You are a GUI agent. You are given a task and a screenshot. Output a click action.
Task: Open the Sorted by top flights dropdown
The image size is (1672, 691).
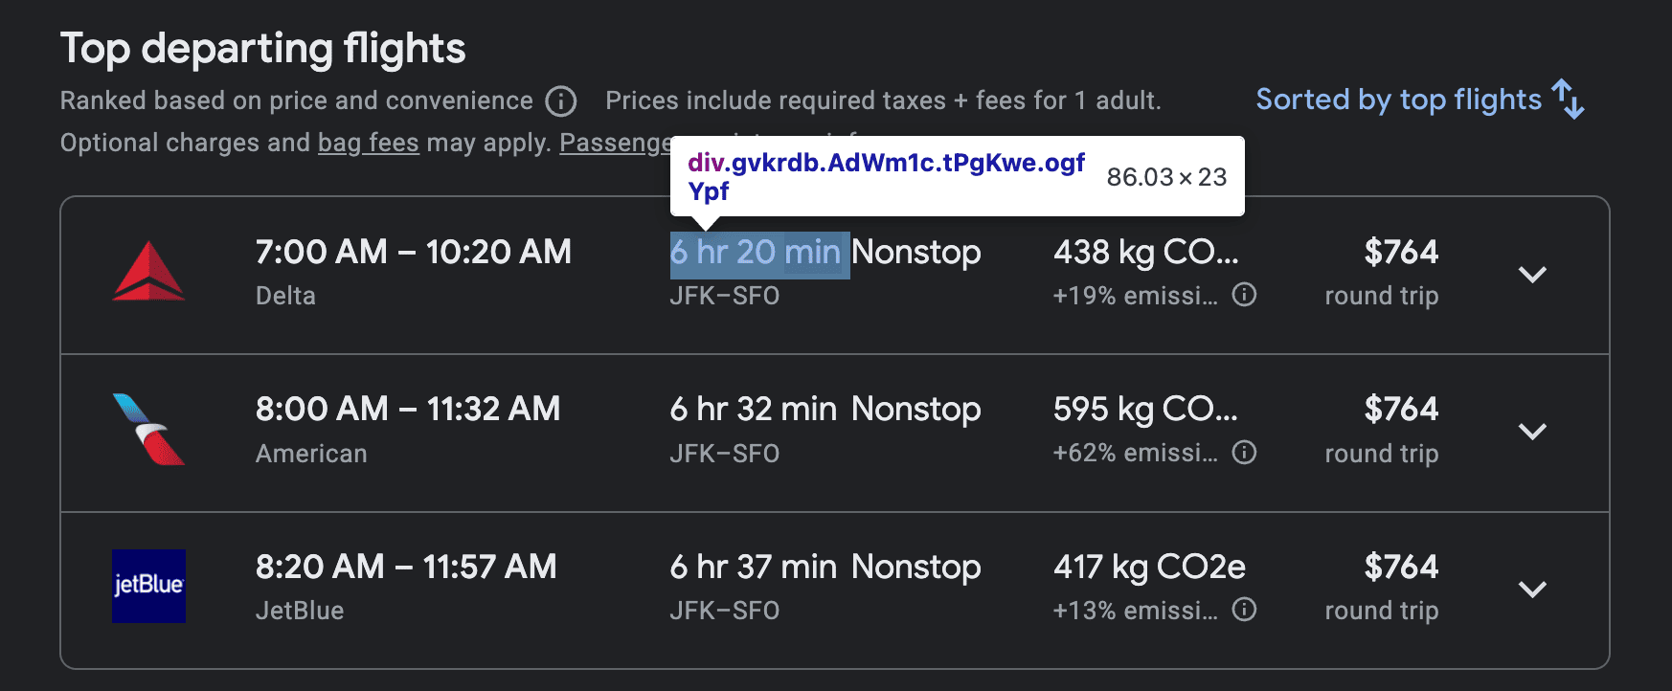tap(1398, 99)
